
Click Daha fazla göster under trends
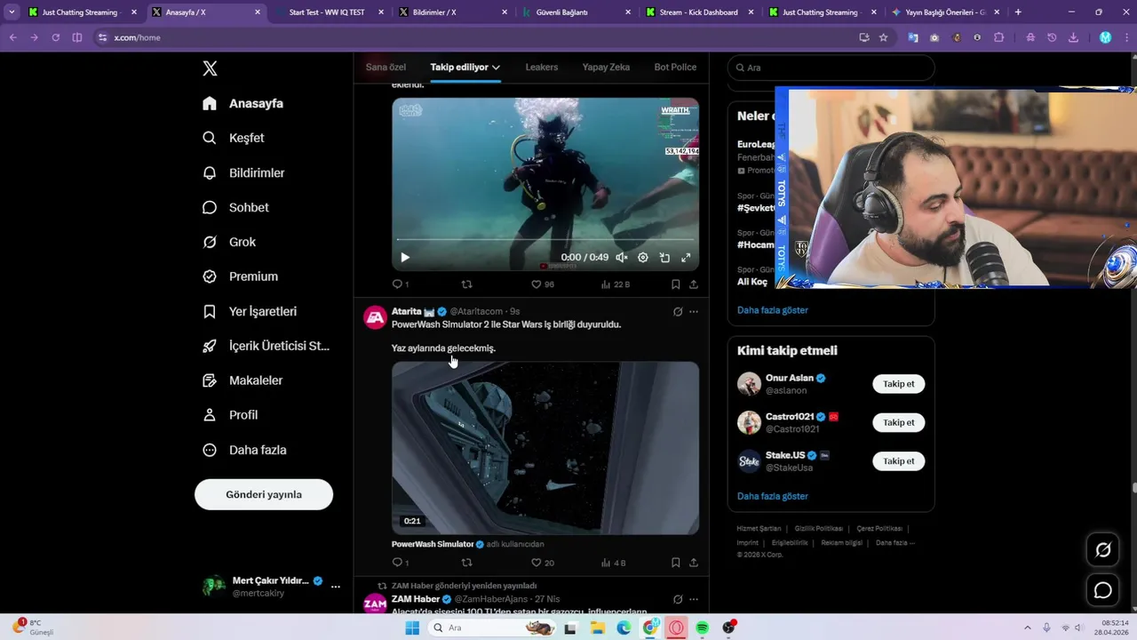click(773, 310)
